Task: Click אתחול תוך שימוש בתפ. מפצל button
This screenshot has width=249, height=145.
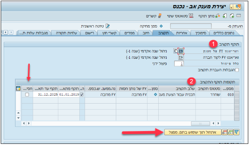Action: [193, 132]
